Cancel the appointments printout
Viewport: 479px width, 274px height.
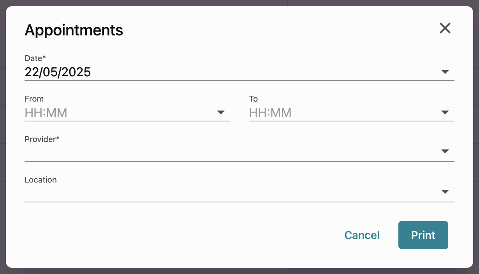pos(362,235)
